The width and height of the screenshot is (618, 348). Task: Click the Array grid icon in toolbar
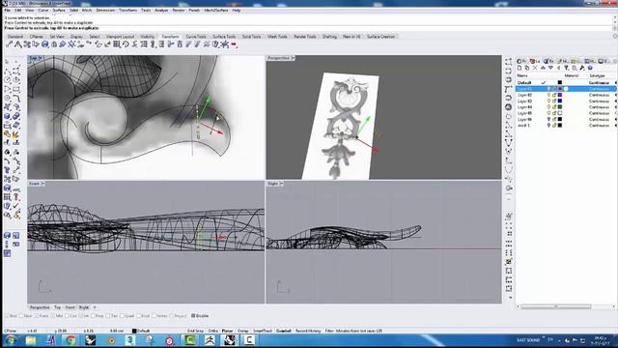pyautogui.click(x=117, y=44)
